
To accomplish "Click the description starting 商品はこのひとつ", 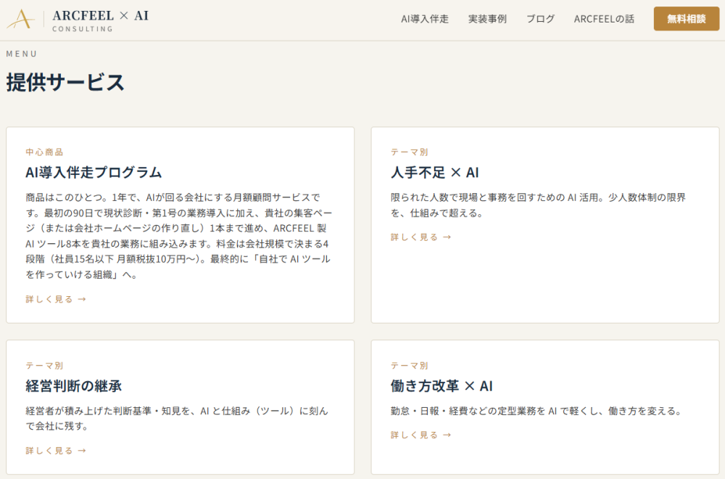I will click(x=179, y=236).
